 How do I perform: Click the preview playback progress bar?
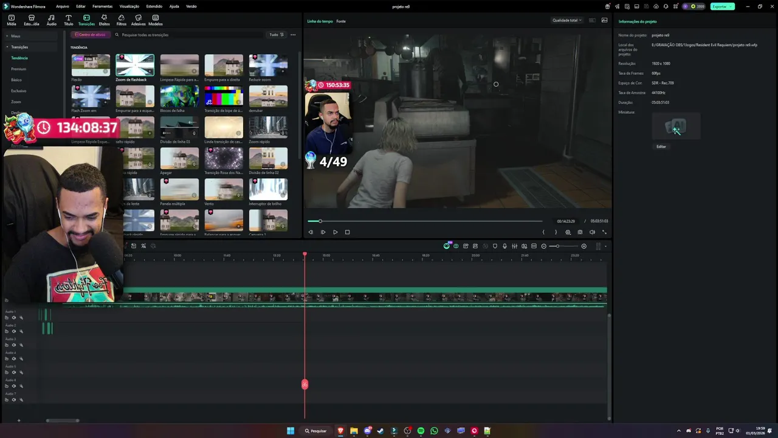click(x=424, y=221)
